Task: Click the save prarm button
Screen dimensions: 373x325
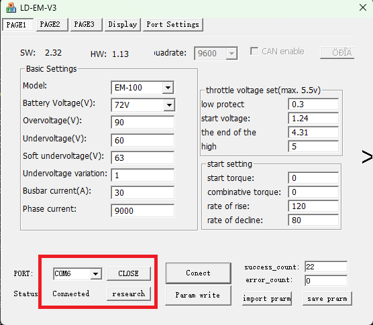Action: [x=327, y=299]
